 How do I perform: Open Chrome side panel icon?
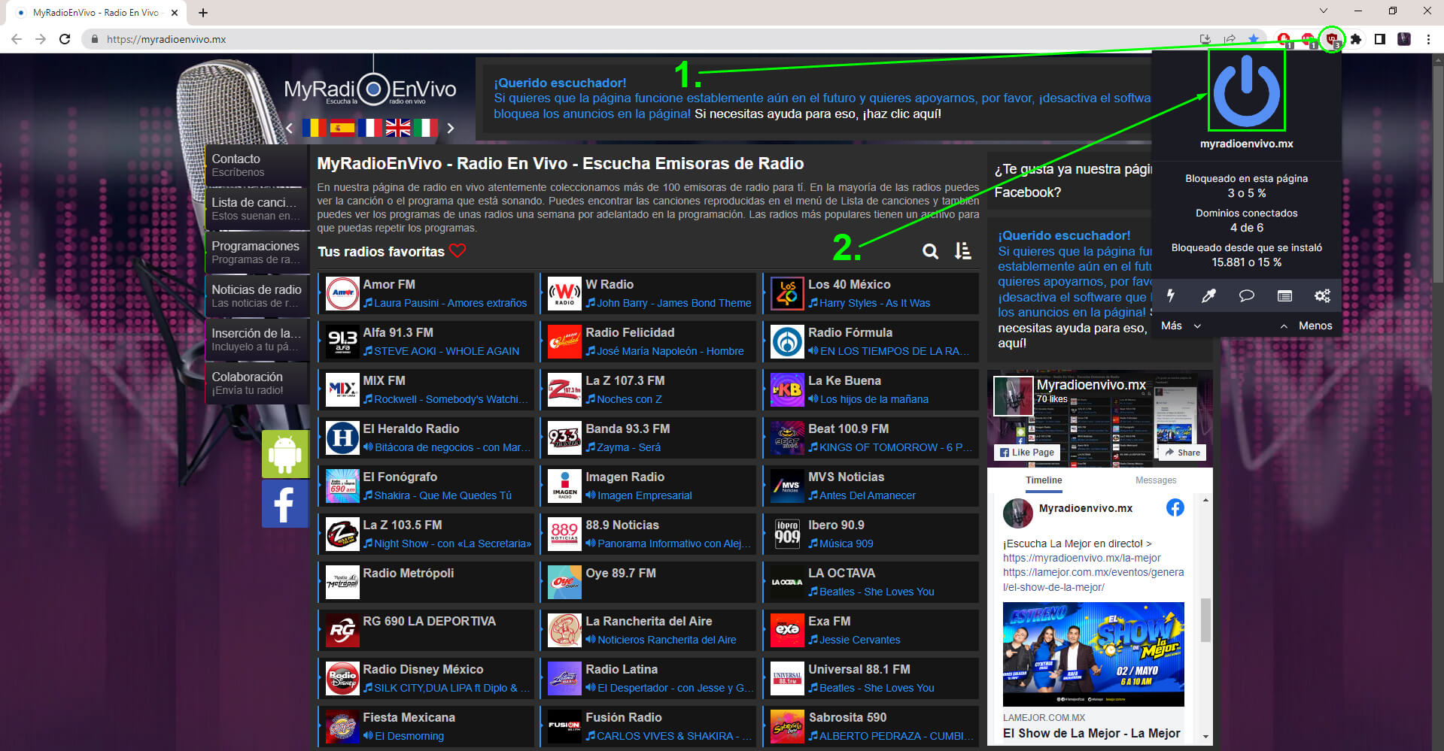1380,39
